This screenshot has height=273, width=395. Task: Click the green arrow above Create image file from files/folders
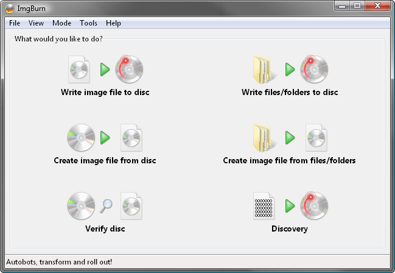pos(290,138)
